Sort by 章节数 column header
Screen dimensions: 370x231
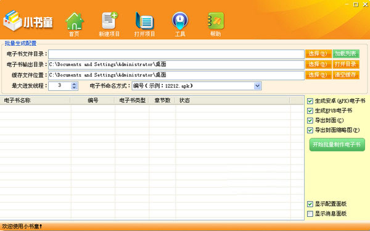162,101
